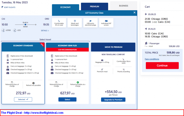
Task: Click the Our Recommendation red banner
Action: click(x=67, y=50)
